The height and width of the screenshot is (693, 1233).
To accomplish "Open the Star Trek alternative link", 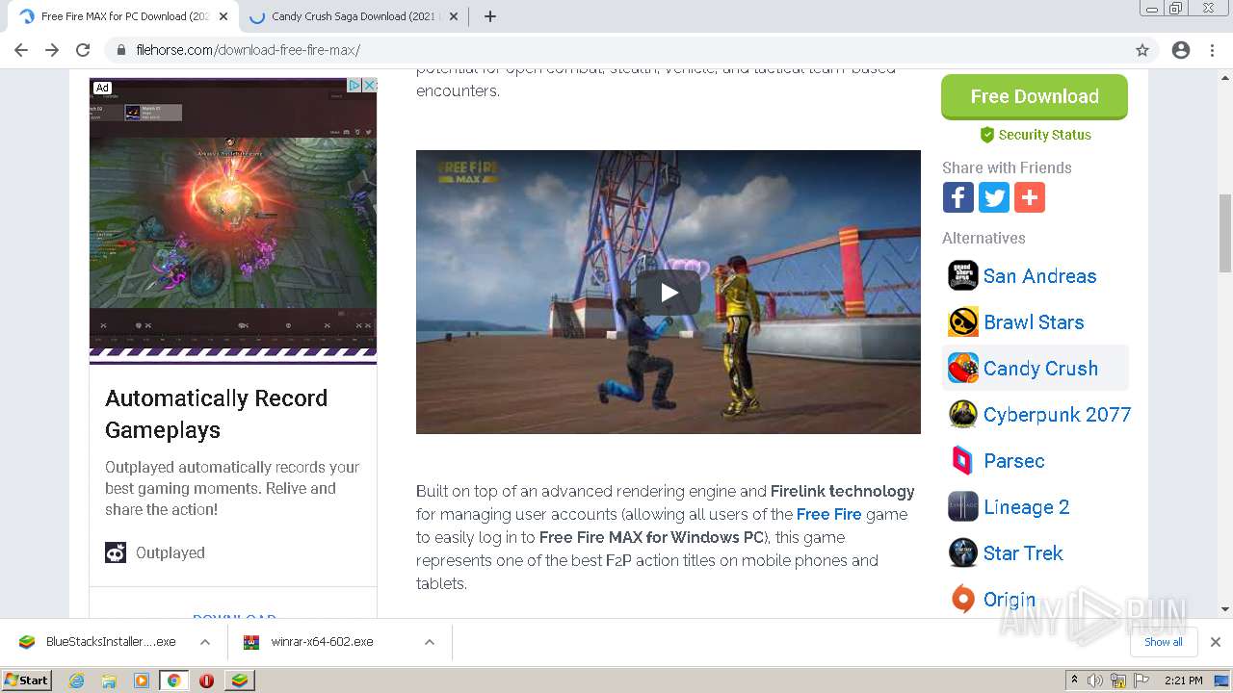I will [x=1023, y=553].
